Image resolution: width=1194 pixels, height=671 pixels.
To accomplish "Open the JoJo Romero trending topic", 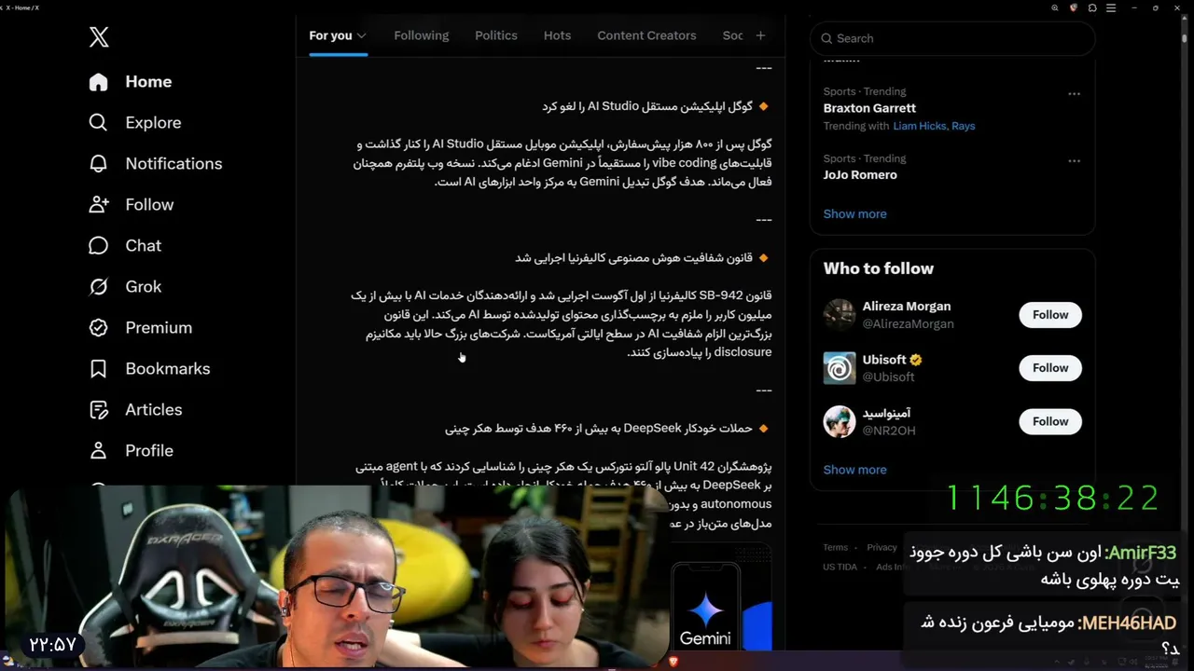I will coord(860,175).
